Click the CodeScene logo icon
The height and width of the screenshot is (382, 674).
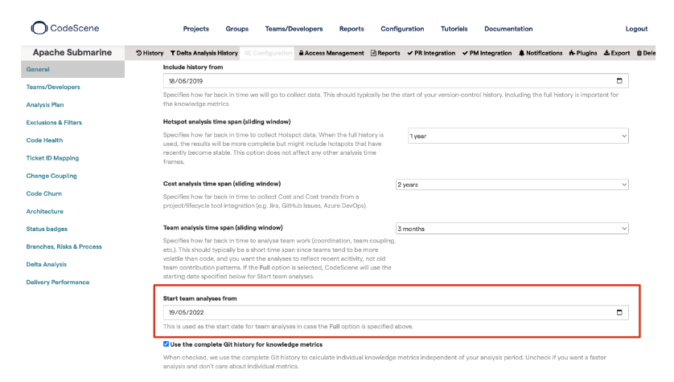pyautogui.click(x=39, y=28)
